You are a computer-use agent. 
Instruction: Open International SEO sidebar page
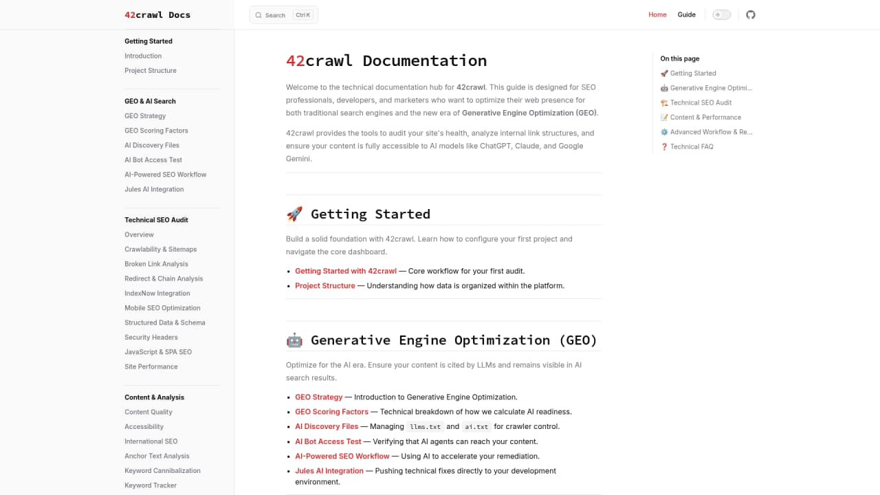coord(151,441)
